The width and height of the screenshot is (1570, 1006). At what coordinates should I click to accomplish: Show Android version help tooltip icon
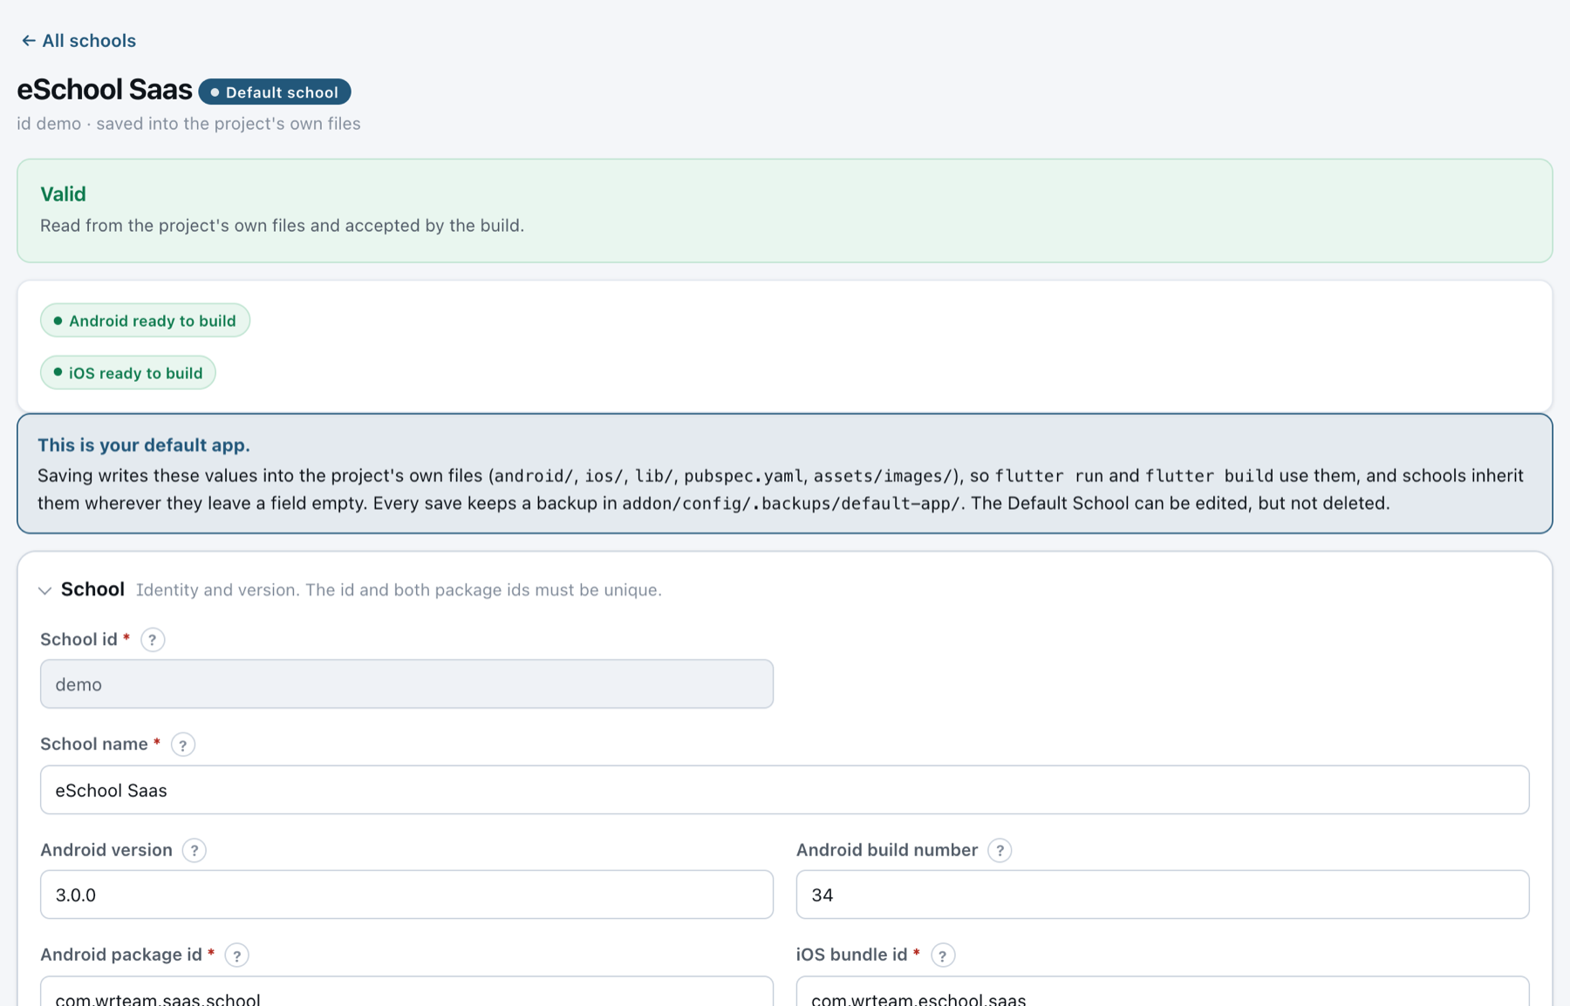(x=195, y=850)
